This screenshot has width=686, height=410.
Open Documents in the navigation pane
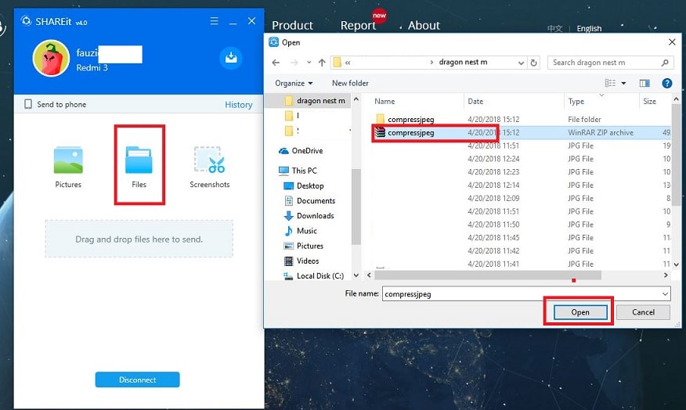pos(310,200)
